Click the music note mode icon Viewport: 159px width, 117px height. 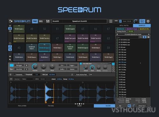[x=10, y=46]
